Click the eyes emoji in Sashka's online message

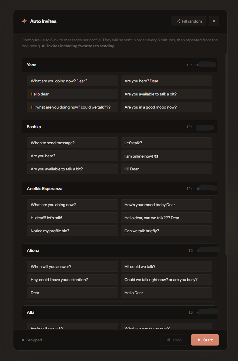point(156,156)
